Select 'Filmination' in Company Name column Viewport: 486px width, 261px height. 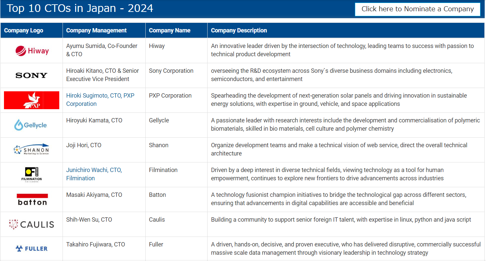pos(163,170)
